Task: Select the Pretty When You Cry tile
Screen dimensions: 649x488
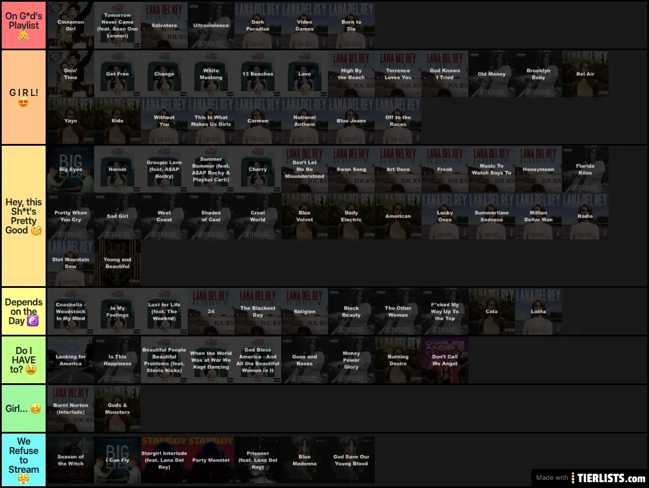Action: (71, 216)
